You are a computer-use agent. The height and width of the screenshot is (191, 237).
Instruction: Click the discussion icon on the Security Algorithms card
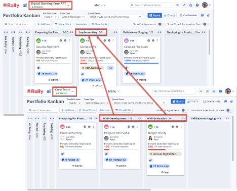coord(38,68)
